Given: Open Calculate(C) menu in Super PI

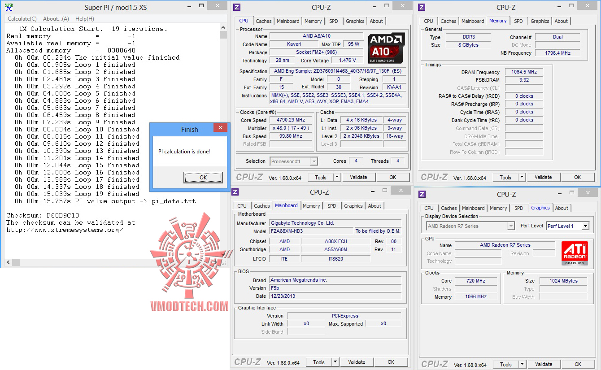Looking at the screenshot, I should pyautogui.click(x=22, y=19).
